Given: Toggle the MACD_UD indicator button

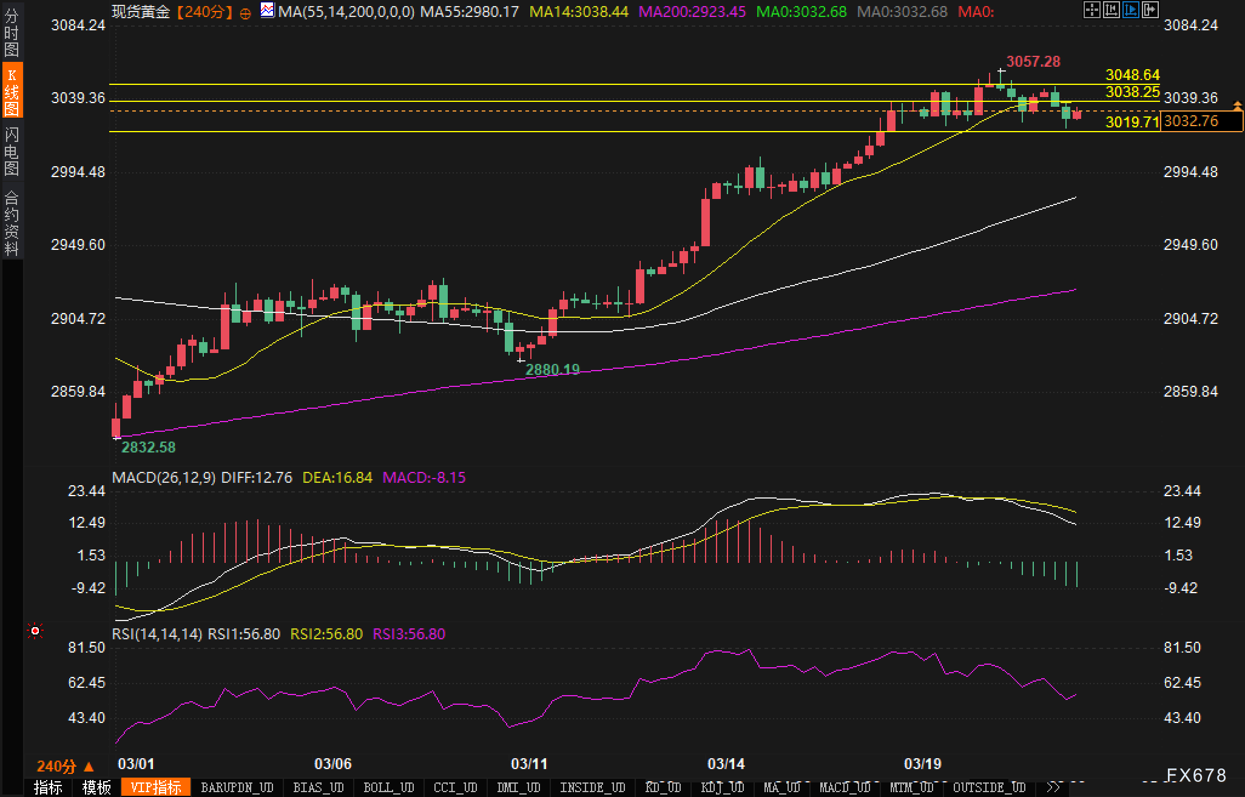Looking at the screenshot, I should [845, 787].
